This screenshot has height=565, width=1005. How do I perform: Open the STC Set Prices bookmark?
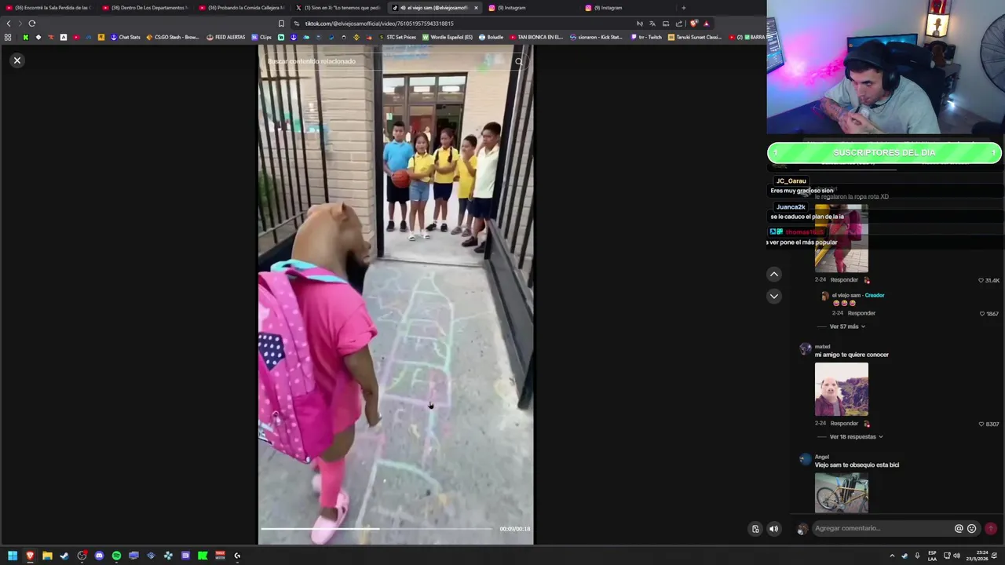(x=397, y=37)
